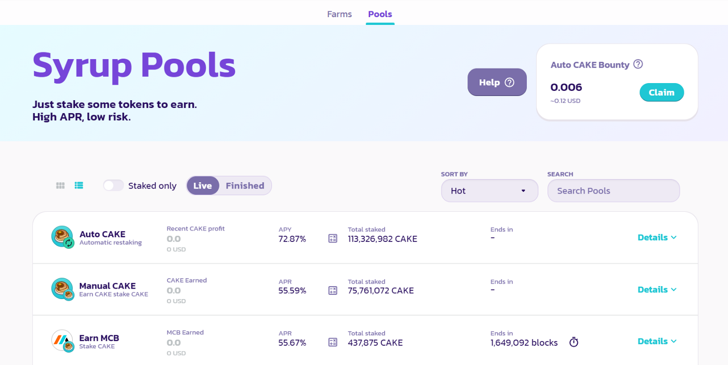Switch to card grid view icon
The image size is (728, 365).
[60, 185]
